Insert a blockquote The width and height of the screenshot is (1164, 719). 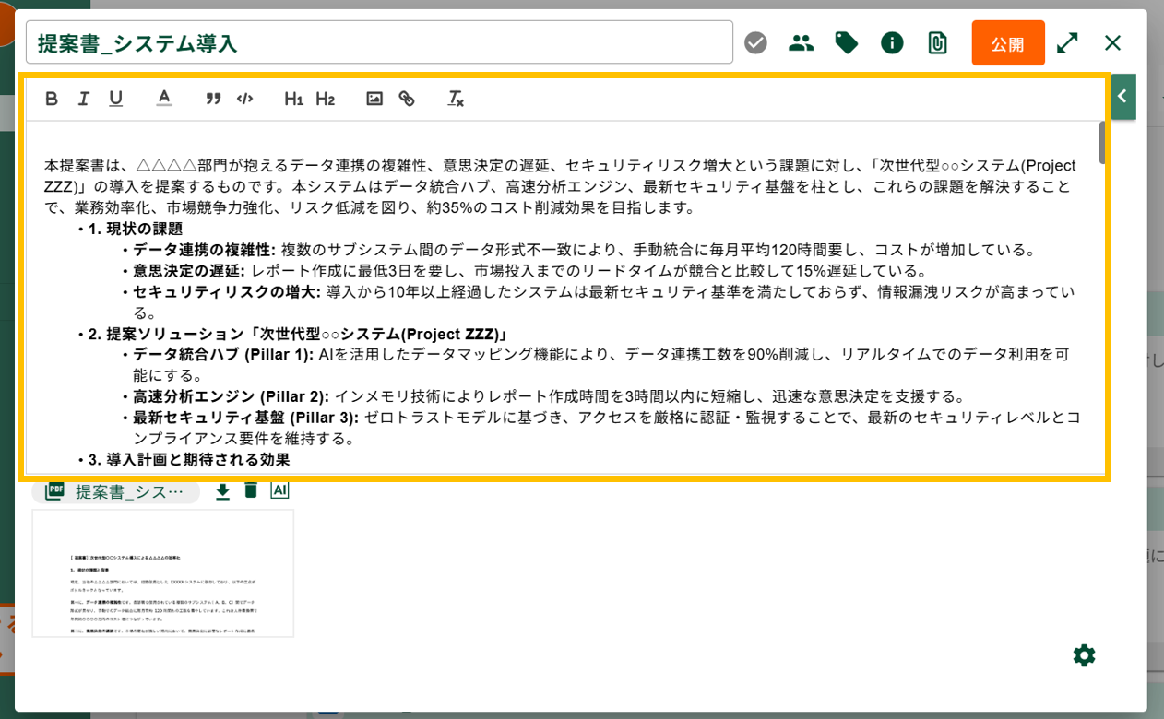213,99
